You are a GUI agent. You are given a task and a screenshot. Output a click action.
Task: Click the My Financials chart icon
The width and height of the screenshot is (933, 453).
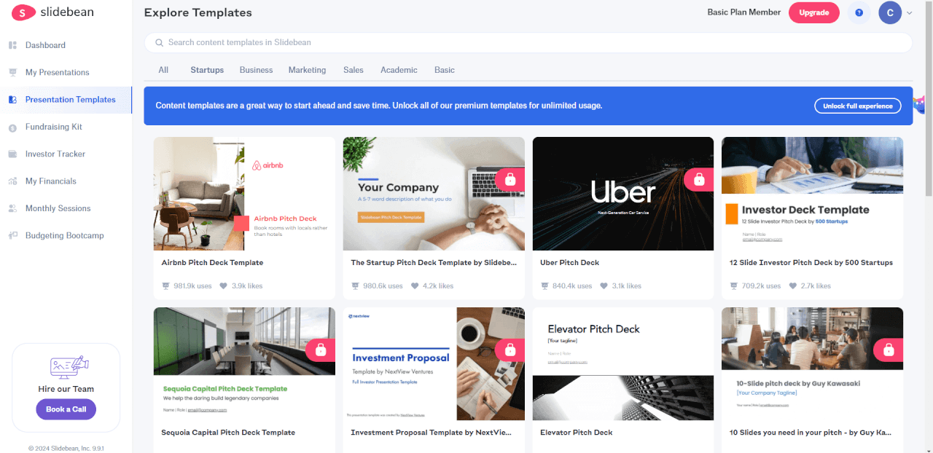pyautogui.click(x=12, y=181)
